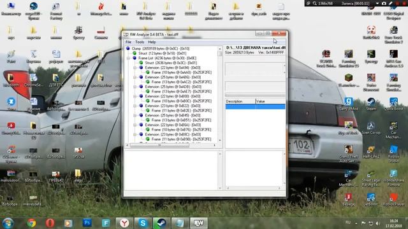Open the Help menu
This screenshot has width=408, height=229.
[152, 42]
